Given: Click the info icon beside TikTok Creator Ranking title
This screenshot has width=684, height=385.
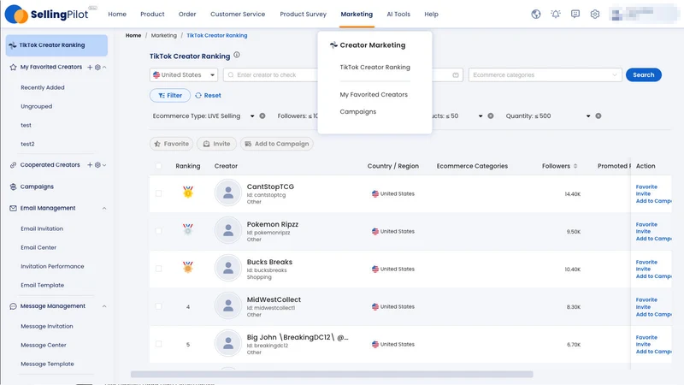Looking at the screenshot, I should [237, 55].
